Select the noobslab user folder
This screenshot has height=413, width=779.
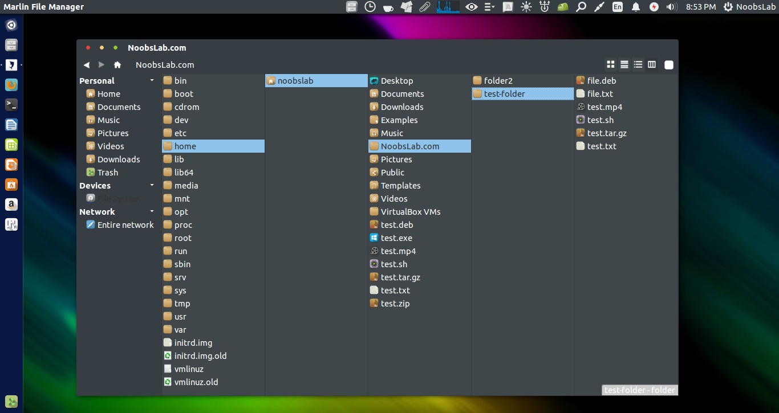(317, 81)
